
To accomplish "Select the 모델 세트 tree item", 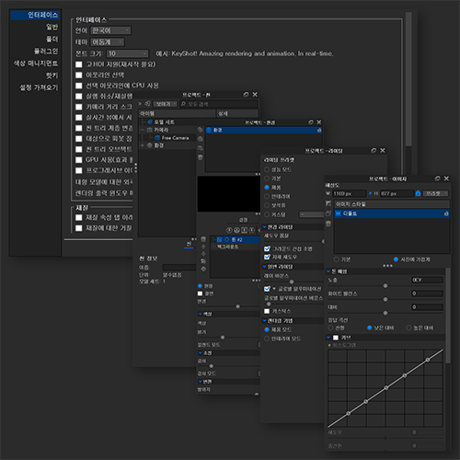I will point(164,122).
